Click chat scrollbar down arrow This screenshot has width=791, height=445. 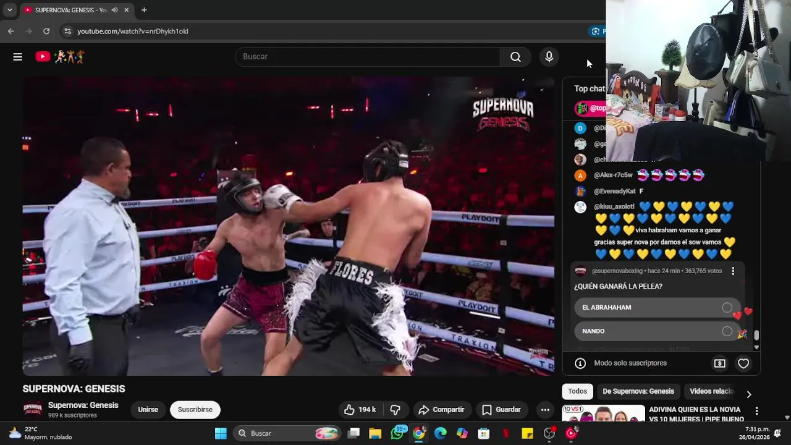[756, 347]
